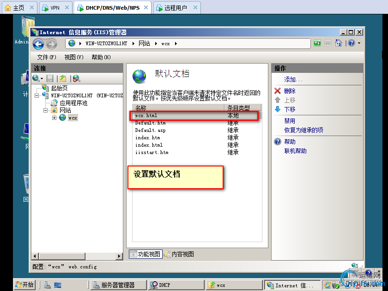The height and width of the screenshot is (291, 388).
Task: Click 删除 in the actions pane
Action: [290, 91]
